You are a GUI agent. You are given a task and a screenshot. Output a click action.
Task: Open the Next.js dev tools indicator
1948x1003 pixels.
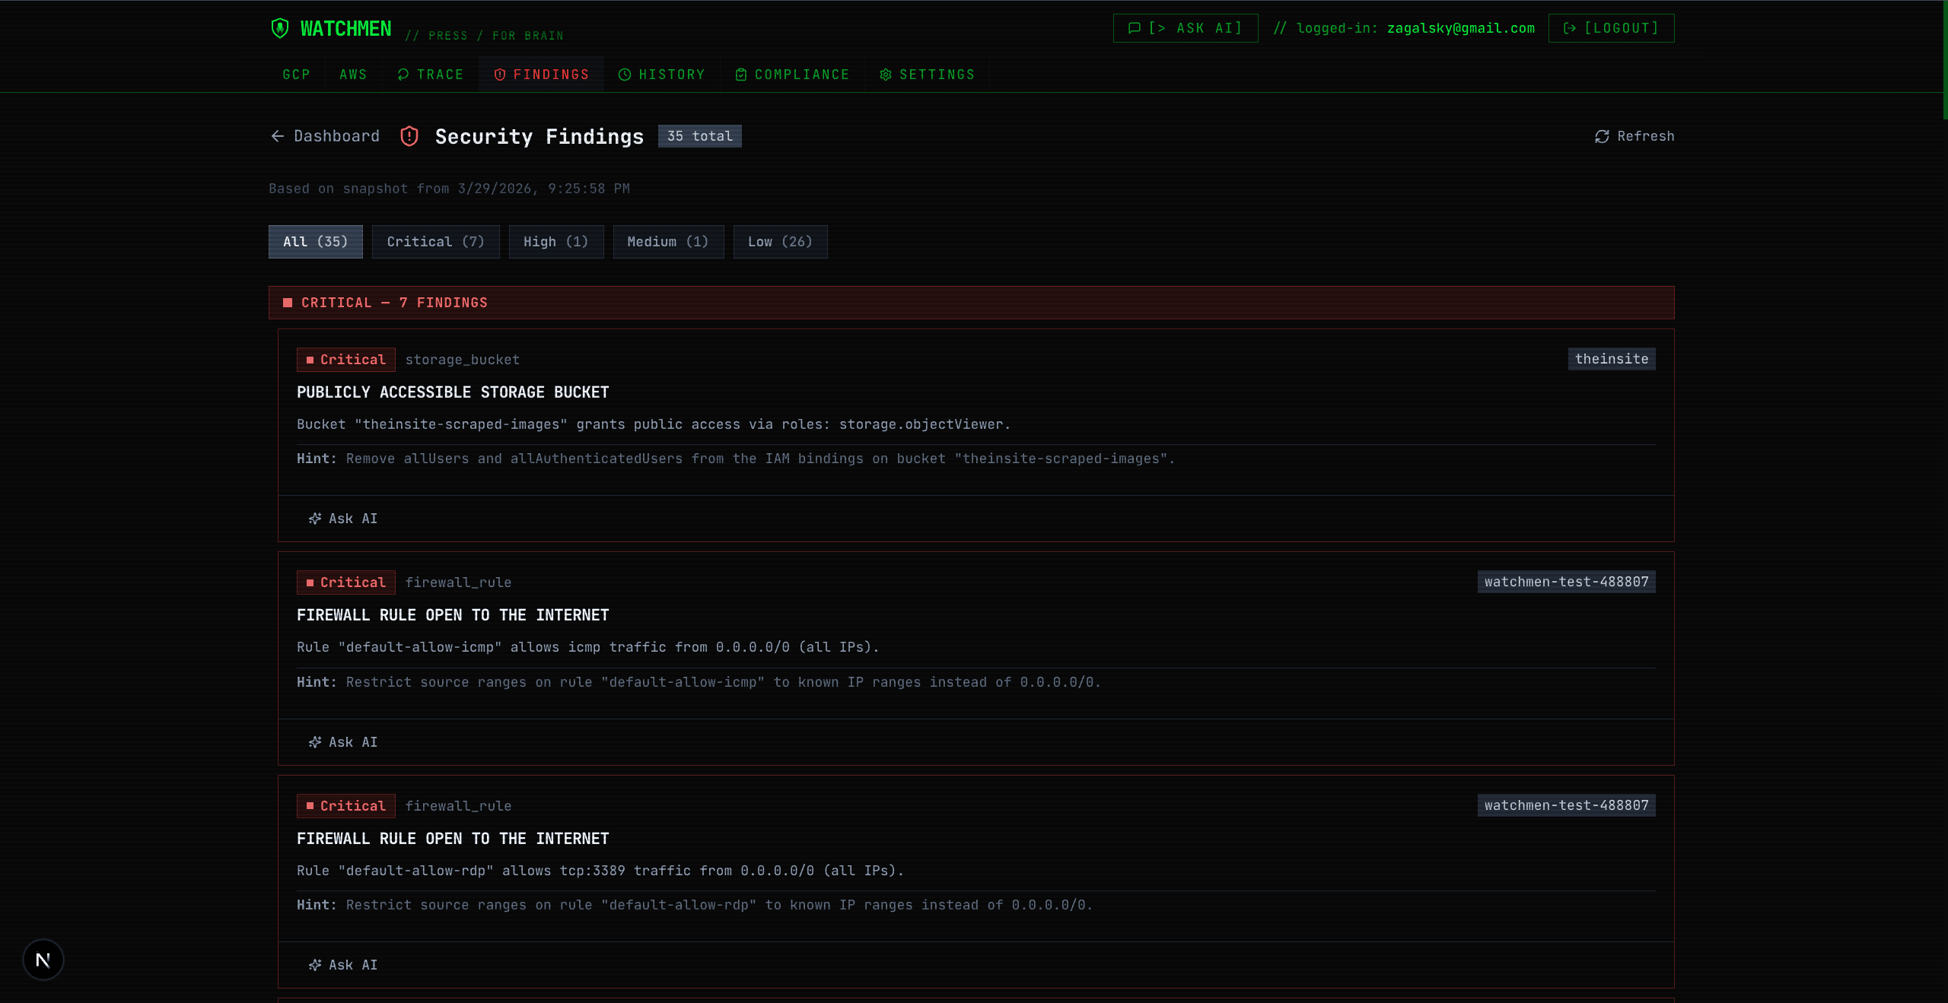coord(43,960)
